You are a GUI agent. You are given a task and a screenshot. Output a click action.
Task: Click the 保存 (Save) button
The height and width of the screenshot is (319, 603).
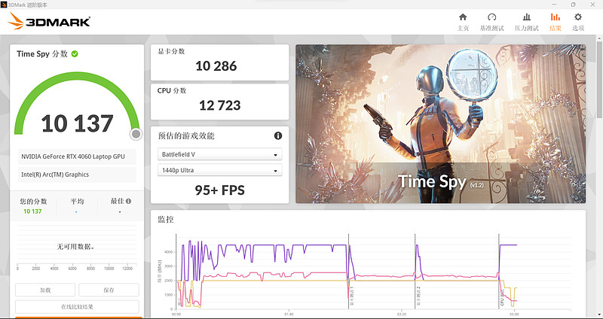click(109, 290)
